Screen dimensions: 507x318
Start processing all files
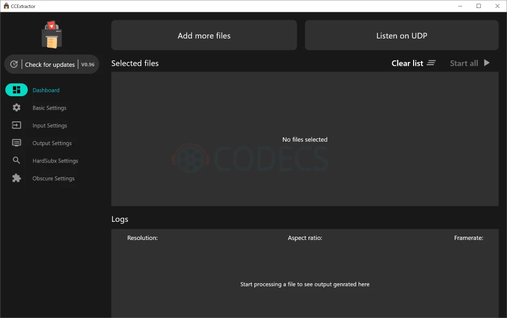469,63
